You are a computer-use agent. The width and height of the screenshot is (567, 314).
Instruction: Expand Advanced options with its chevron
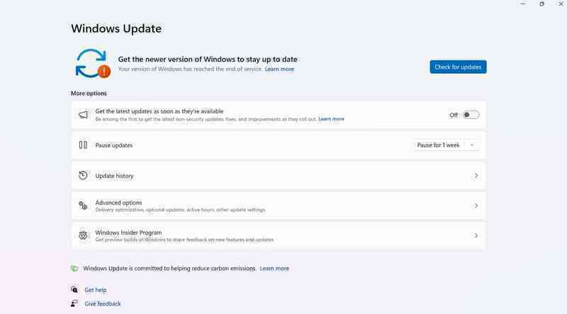(x=476, y=206)
